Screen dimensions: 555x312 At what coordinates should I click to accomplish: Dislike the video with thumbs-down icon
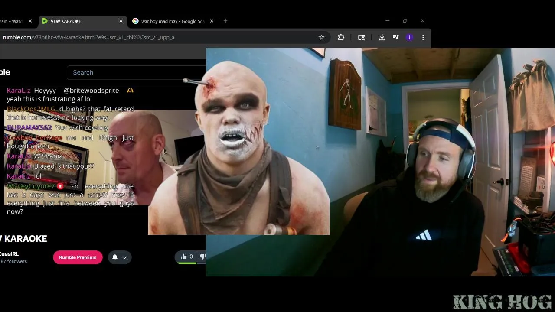(x=202, y=257)
